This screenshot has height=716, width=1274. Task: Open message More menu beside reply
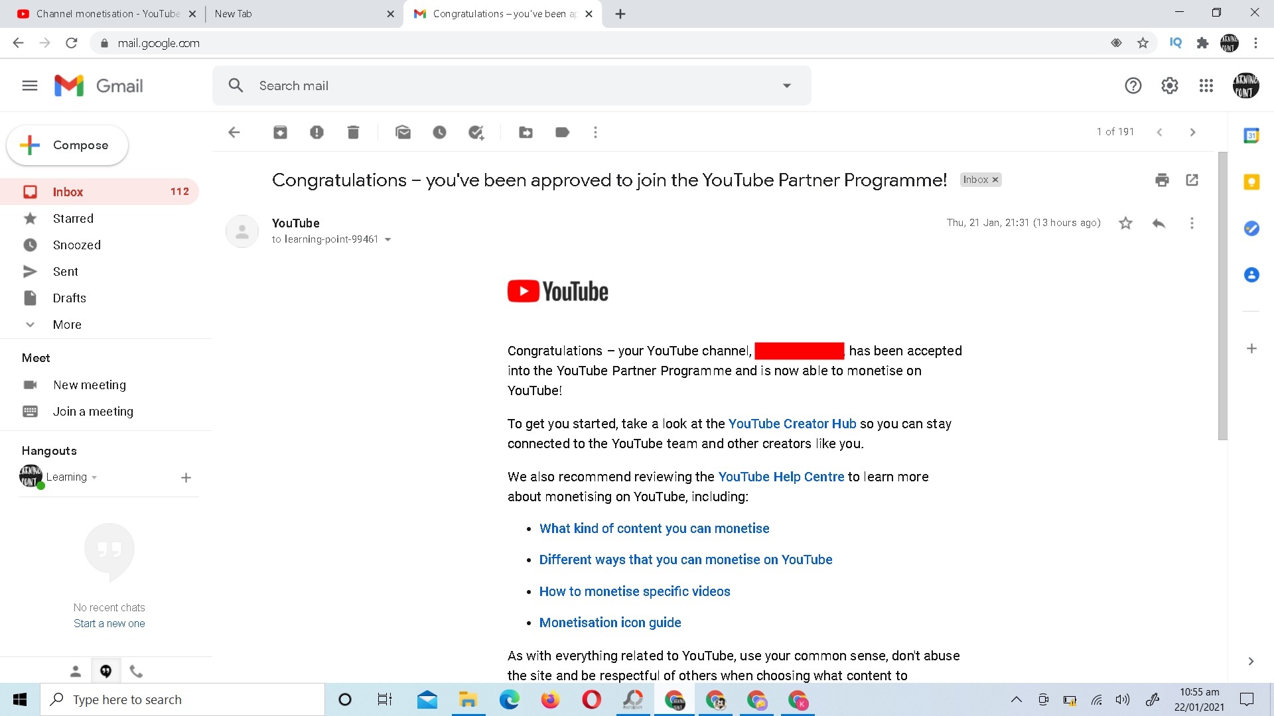pyautogui.click(x=1192, y=223)
